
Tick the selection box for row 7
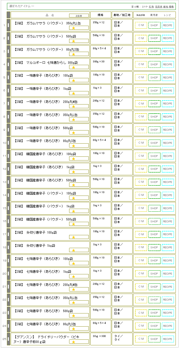8,104
